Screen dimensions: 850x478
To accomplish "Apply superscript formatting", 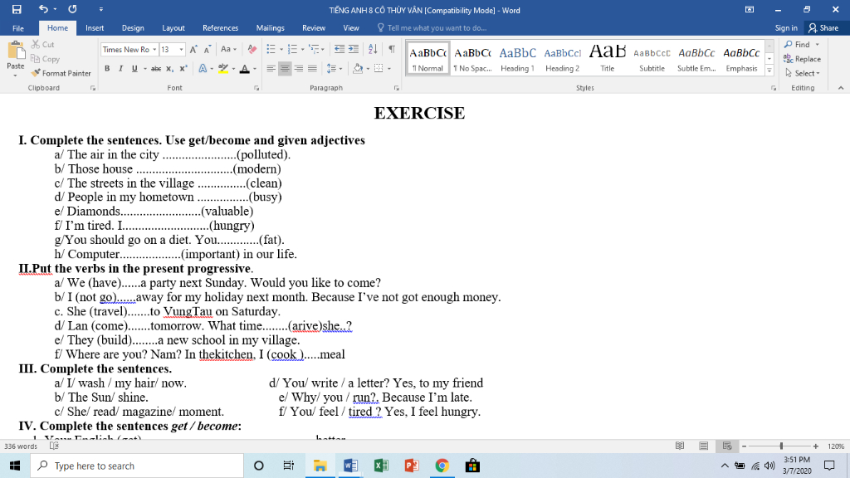I will [x=183, y=69].
